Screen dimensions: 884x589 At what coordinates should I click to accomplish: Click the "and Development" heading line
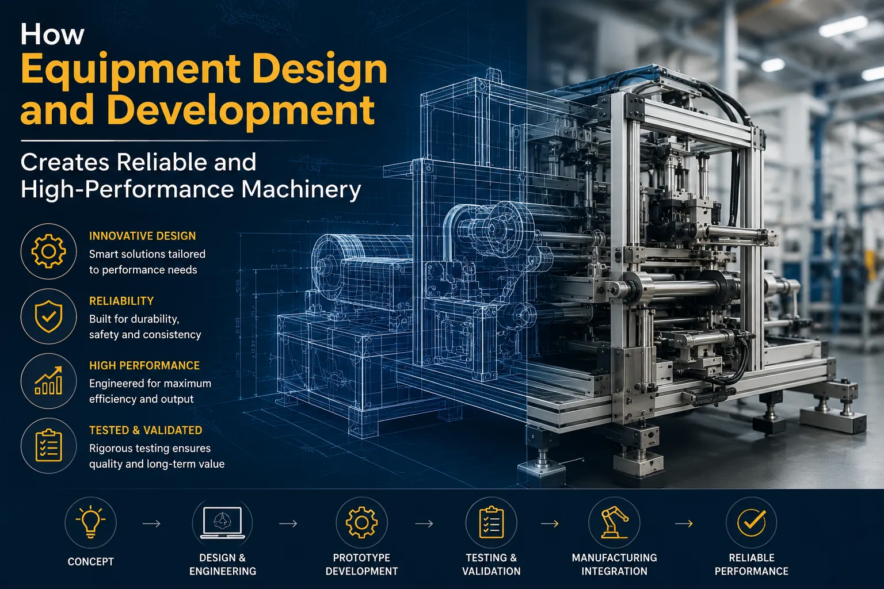coord(198,109)
